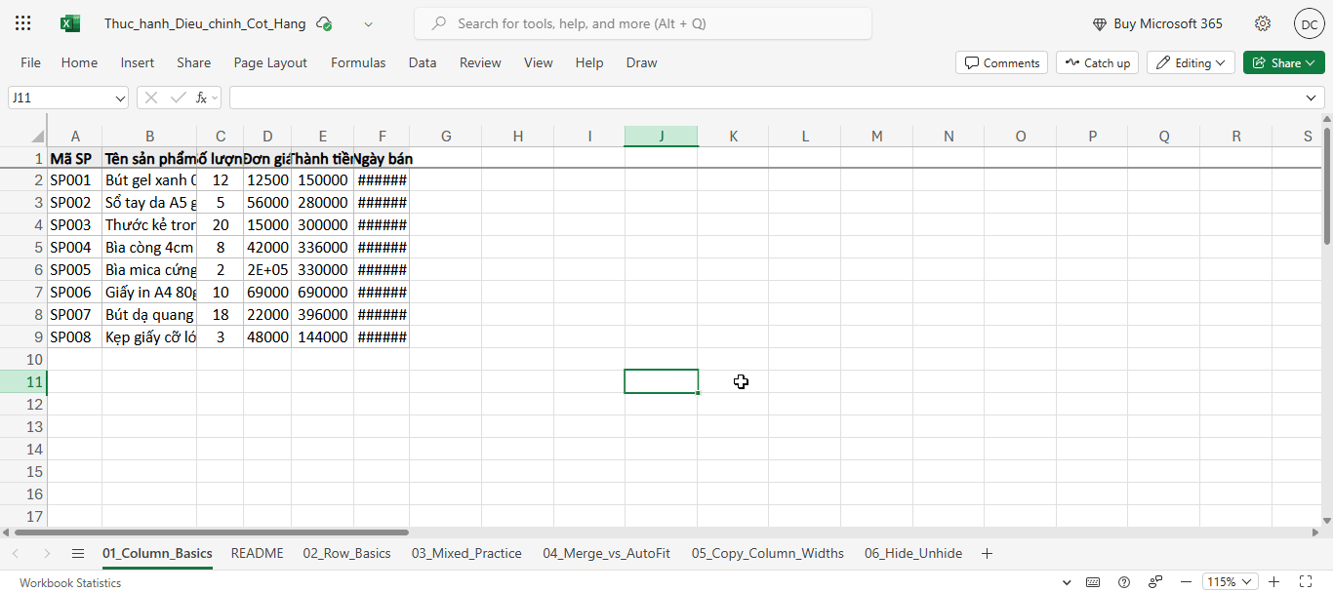Open the Help tab
This screenshot has width=1333, height=592.
coord(589,62)
